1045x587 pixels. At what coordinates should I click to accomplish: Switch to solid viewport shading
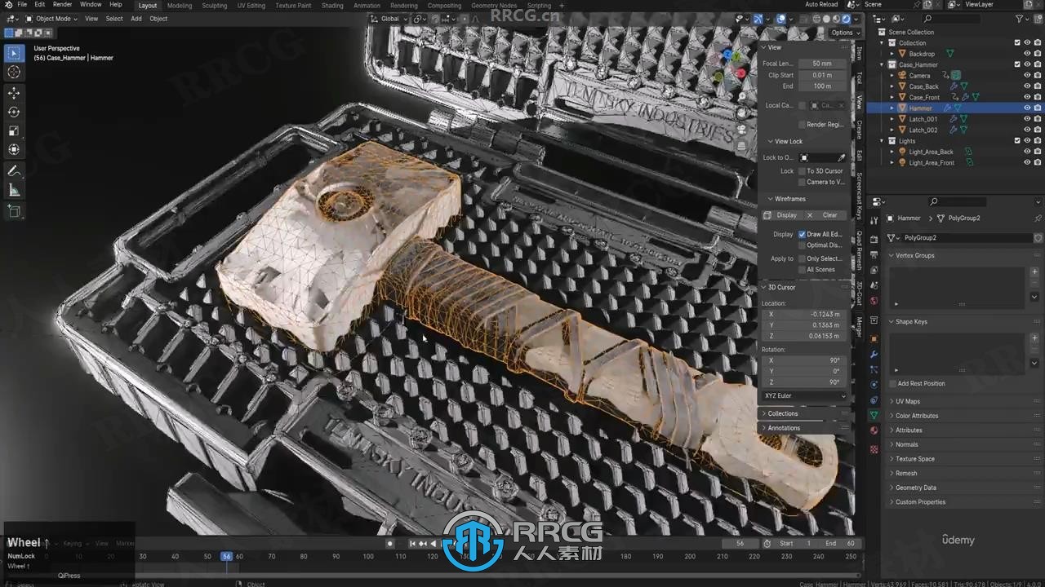coord(826,19)
